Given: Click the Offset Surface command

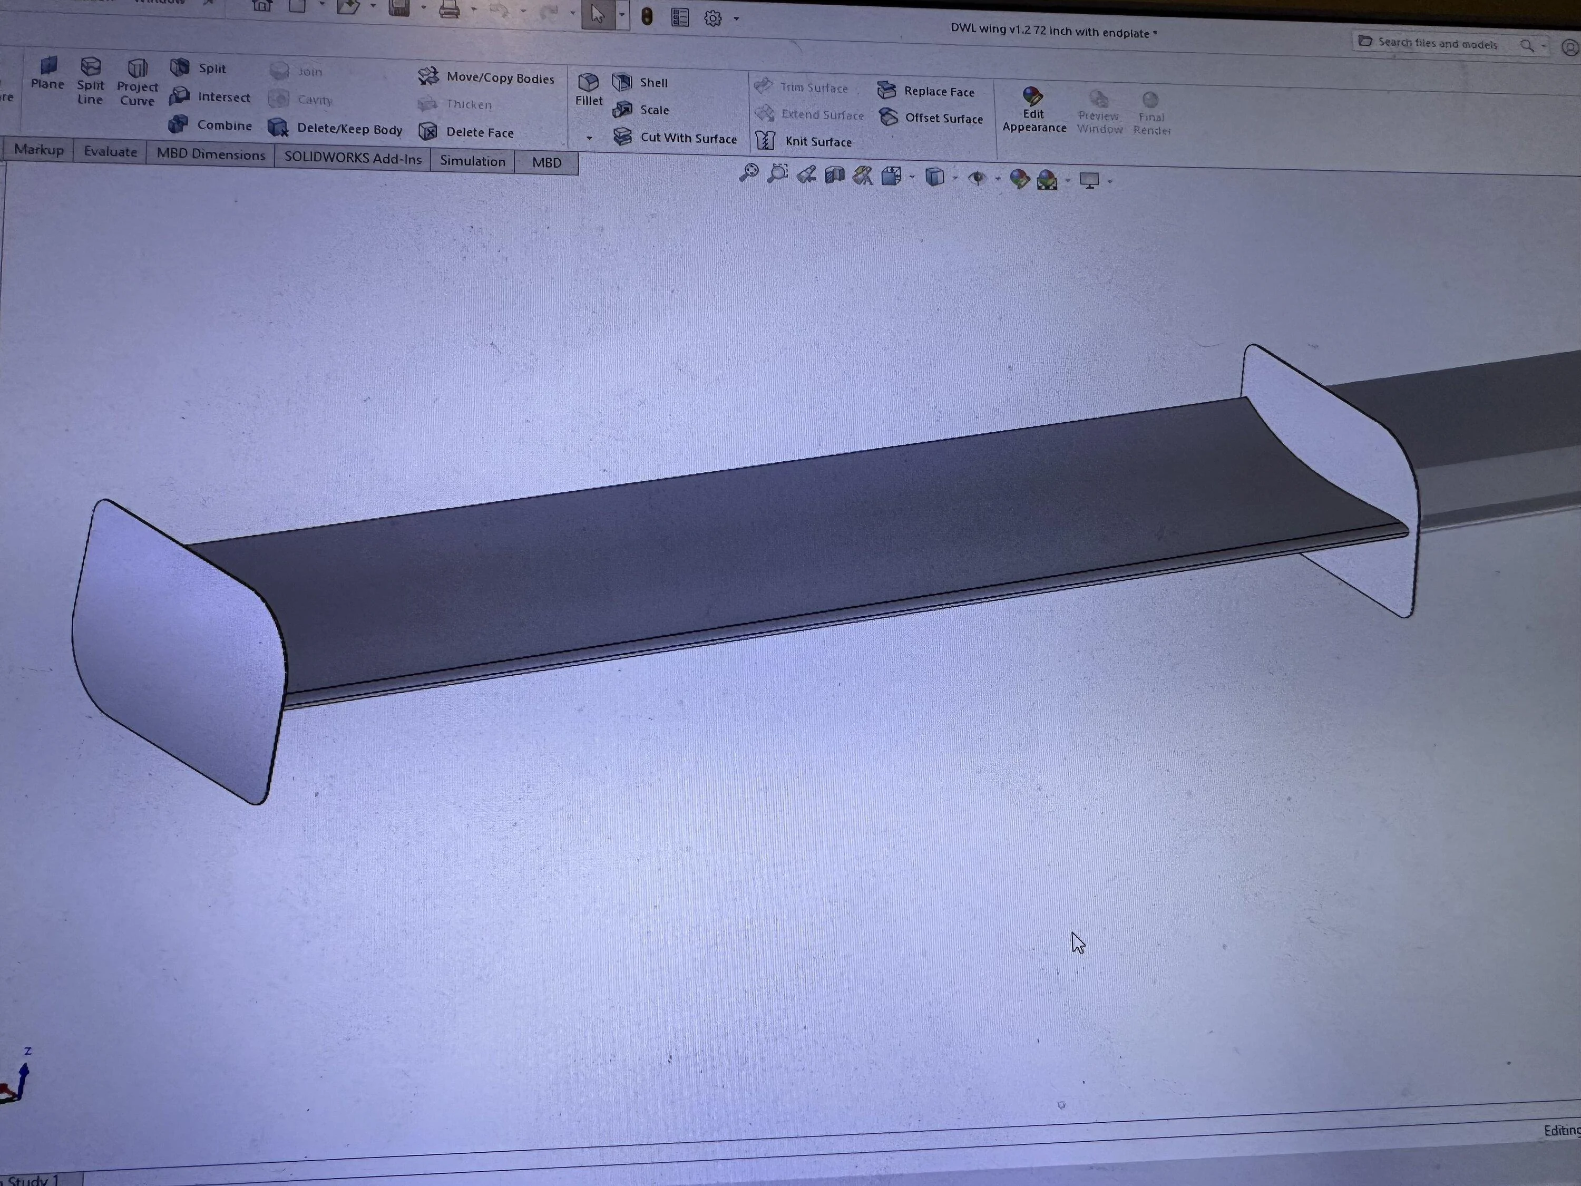Looking at the screenshot, I should [931, 118].
